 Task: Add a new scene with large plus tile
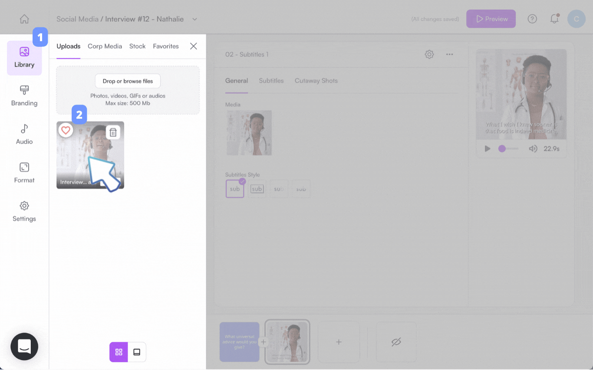coord(339,342)
